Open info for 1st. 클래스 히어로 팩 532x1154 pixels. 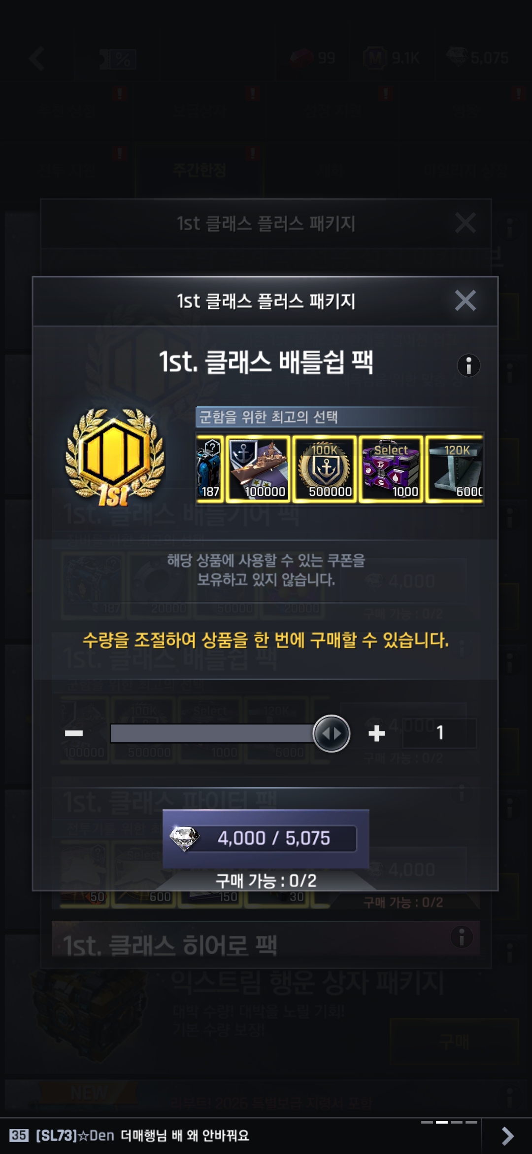[462, 937]
